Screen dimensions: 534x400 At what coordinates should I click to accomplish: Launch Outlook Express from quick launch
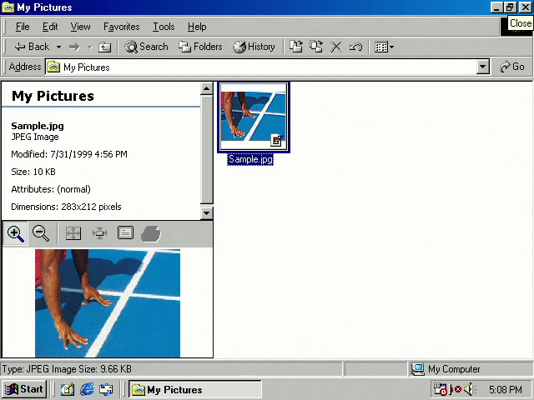(x=106, y=389)
